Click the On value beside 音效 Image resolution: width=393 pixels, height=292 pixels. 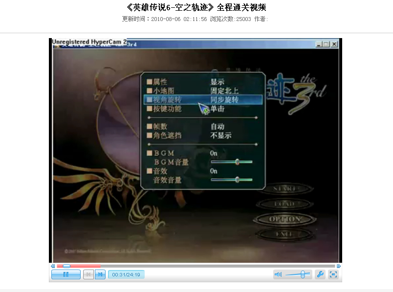pyautogui.click(x=214, y=171)
